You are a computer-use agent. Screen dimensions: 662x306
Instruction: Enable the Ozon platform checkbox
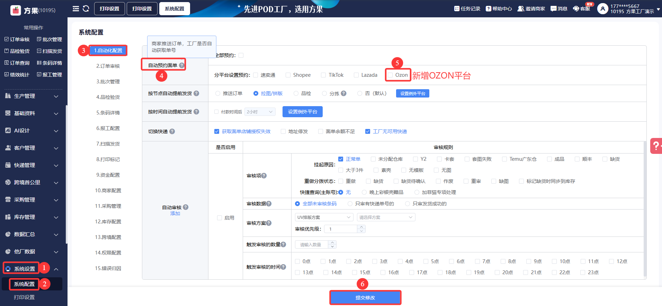point(391,75)
